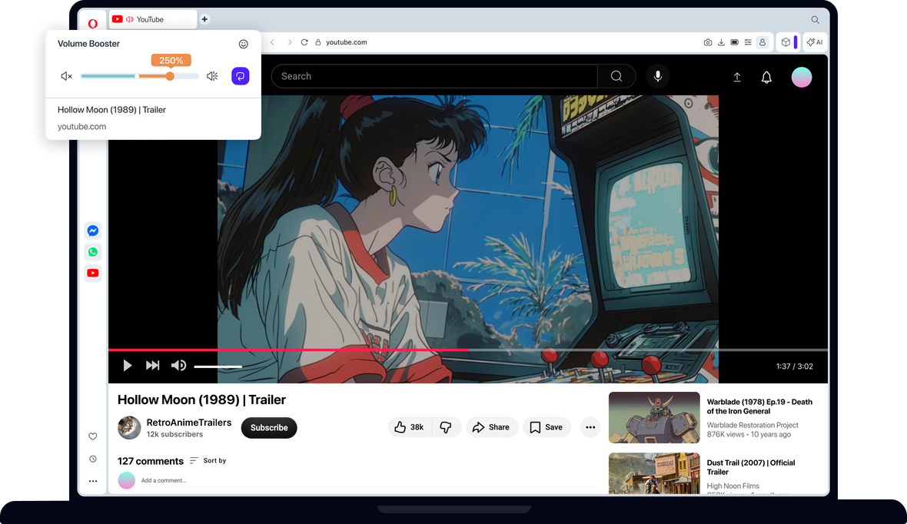
Task: Mute the video player speaker
Action: pyautogui.click(x=178, y=366)
